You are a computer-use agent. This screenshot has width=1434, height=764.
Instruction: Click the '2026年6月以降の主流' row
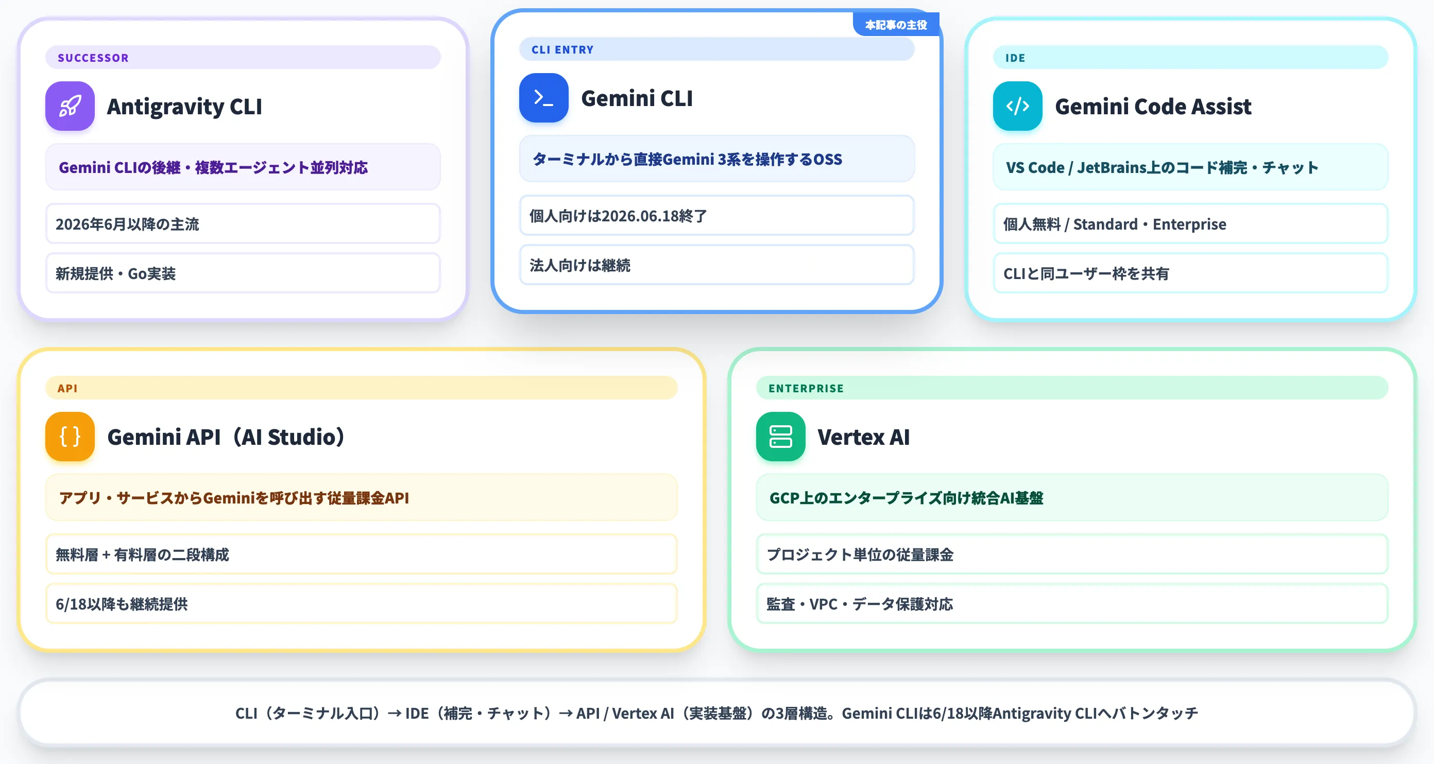243,223
